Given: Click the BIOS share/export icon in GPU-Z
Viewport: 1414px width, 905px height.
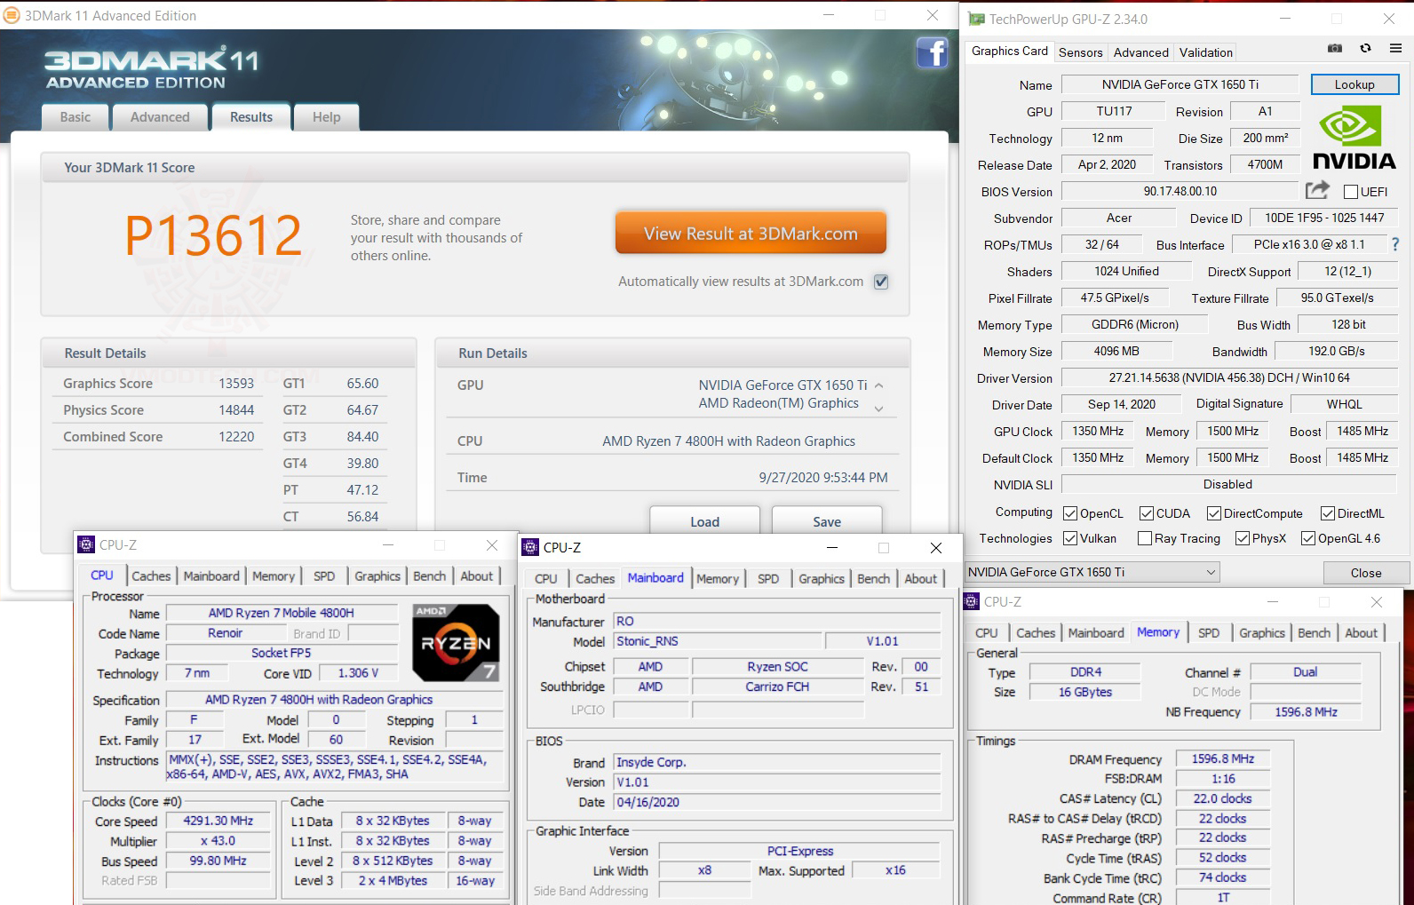Looking at the screenshot, I should coord(1317,190).
